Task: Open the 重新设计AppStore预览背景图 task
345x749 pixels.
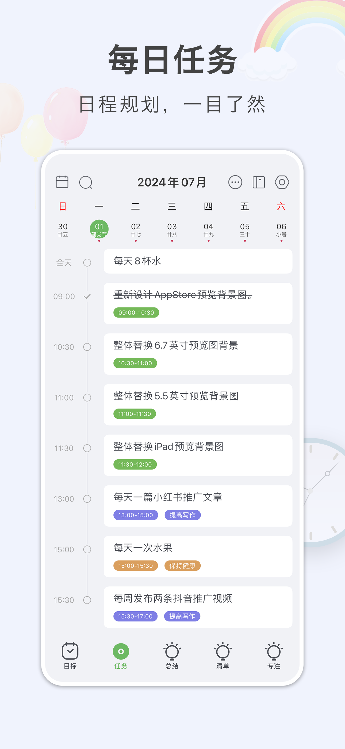Action: 198,303
